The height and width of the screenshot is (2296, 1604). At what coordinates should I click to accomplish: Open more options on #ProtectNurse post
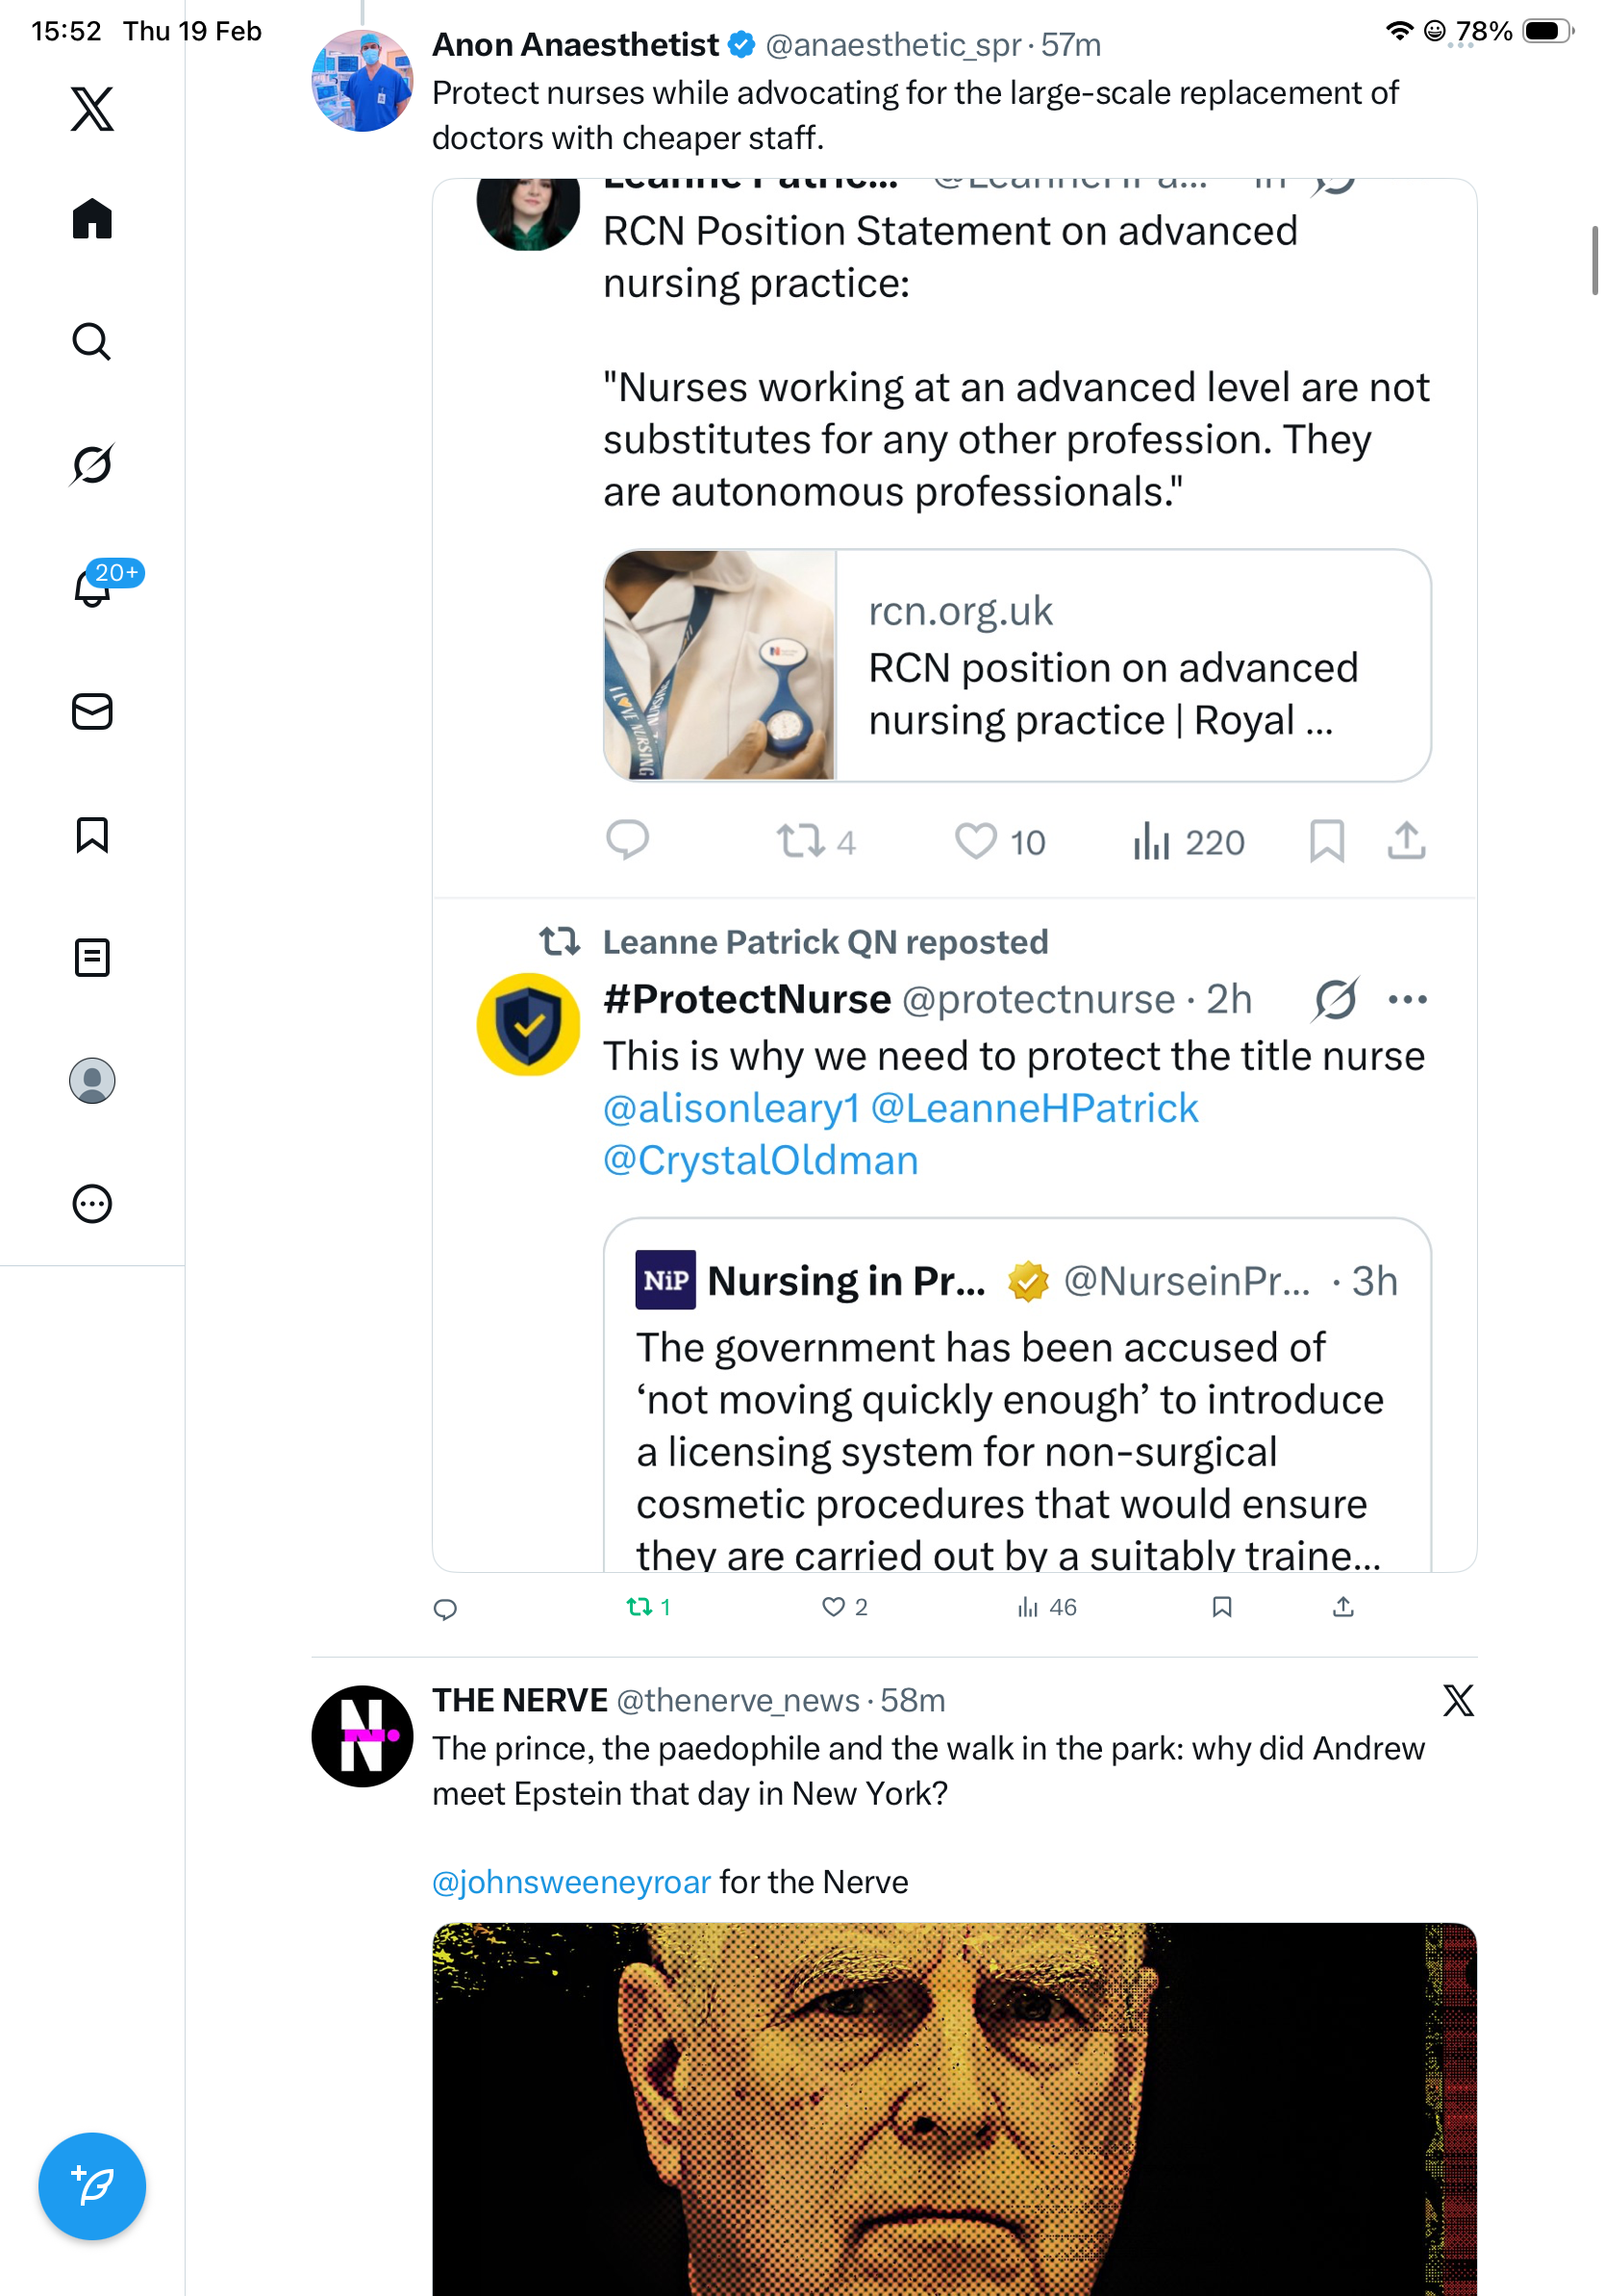click(x=1407, y=999)
